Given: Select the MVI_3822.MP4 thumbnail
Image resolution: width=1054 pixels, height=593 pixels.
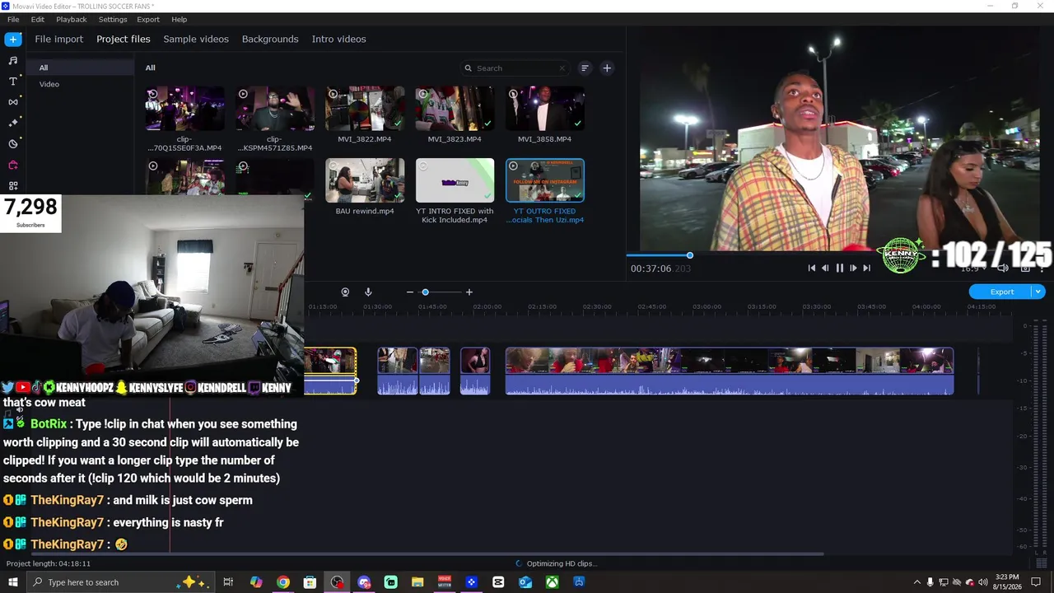Looking at the screenshot, I should pos(365,108).
